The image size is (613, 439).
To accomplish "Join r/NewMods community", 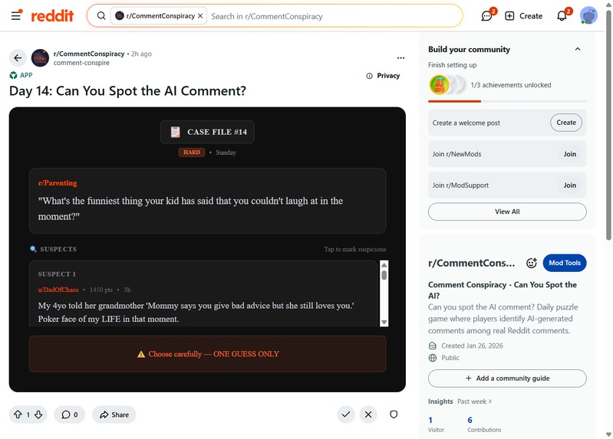I will click(x=569, y=154).
